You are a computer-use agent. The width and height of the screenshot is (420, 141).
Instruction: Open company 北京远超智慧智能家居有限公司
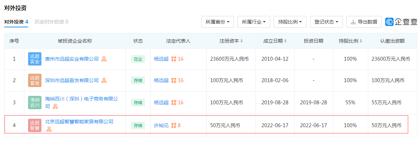coord(79,122)
